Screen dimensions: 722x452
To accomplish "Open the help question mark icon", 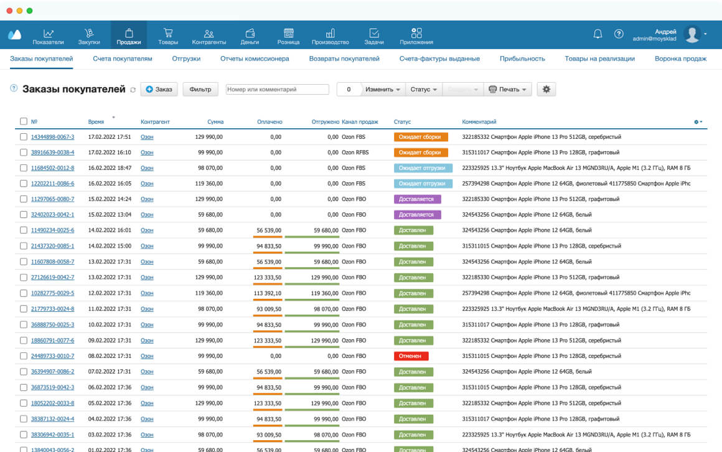I will (x=619, y=34).
